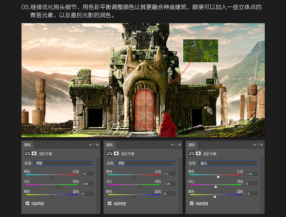The width and height of the screenshot is (286, 217).
Task: Click the 色彩平衡 label in left panel
Action: tap(46, 154)
